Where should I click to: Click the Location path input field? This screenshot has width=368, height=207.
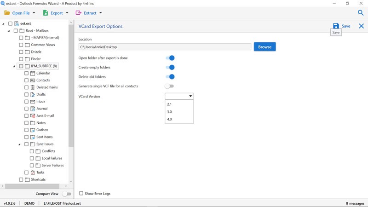[165, 47]
